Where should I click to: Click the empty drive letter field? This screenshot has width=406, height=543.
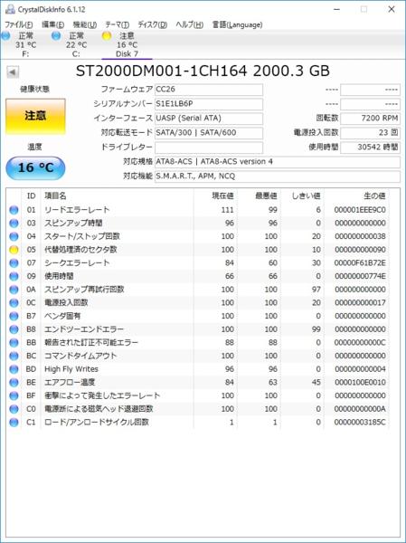click(209, 148)
